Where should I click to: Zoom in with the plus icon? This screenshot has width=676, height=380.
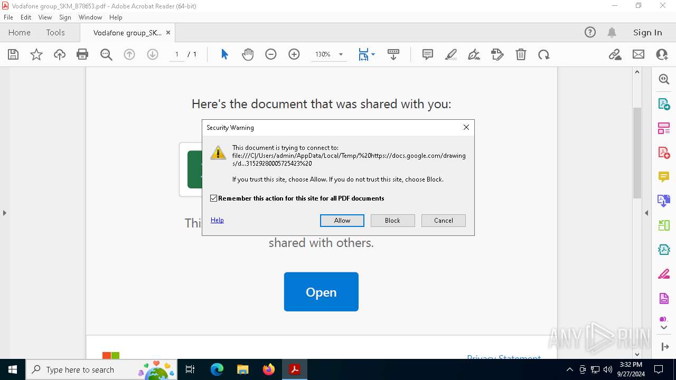[294, 54]
